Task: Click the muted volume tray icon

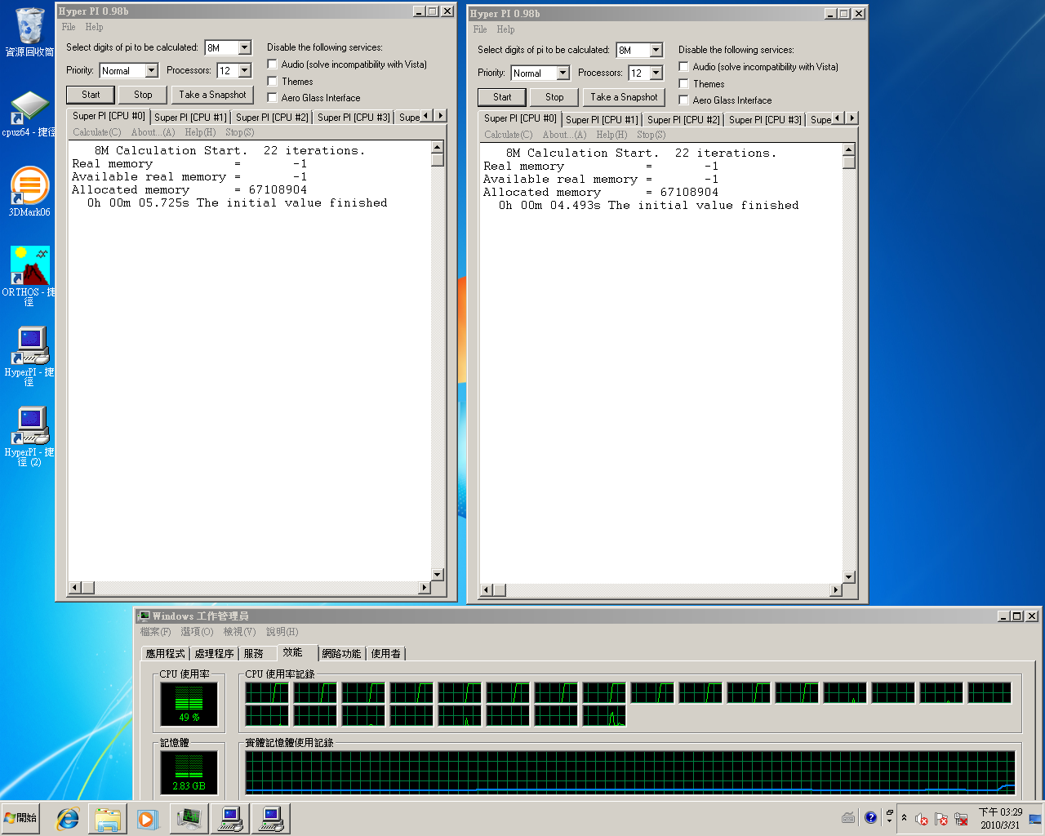Action: coord(922,819)
